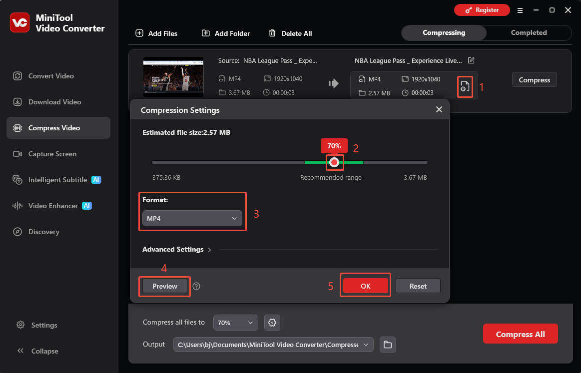
Task: Click the Compress button for NBA video
Action: pyautogui.click(x=535, y=79)
